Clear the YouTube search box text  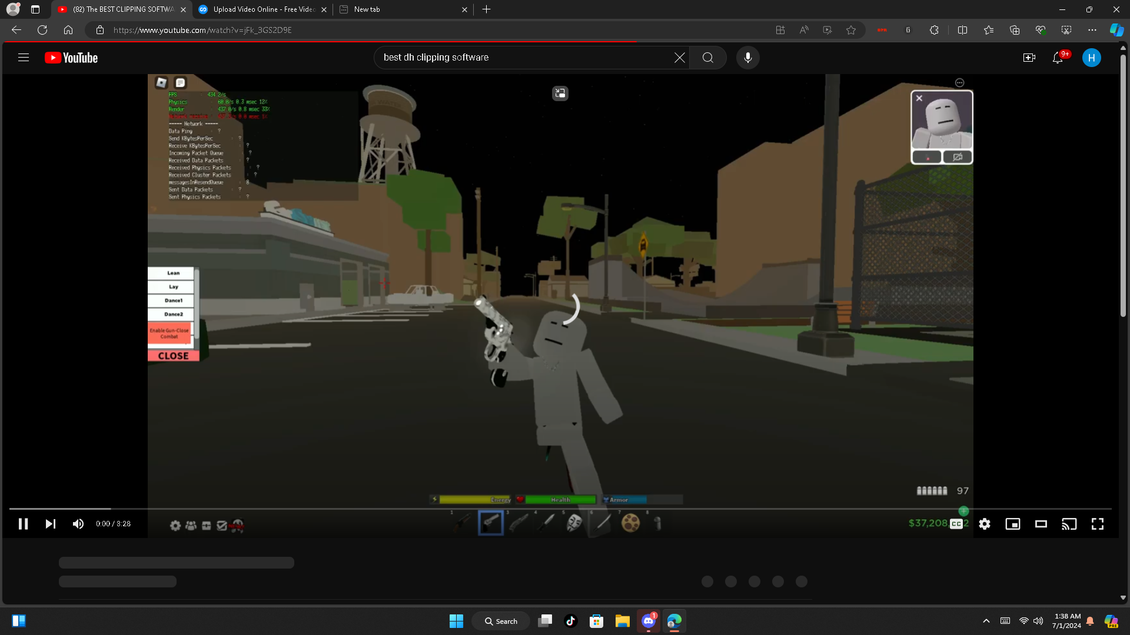click(680, 58)
